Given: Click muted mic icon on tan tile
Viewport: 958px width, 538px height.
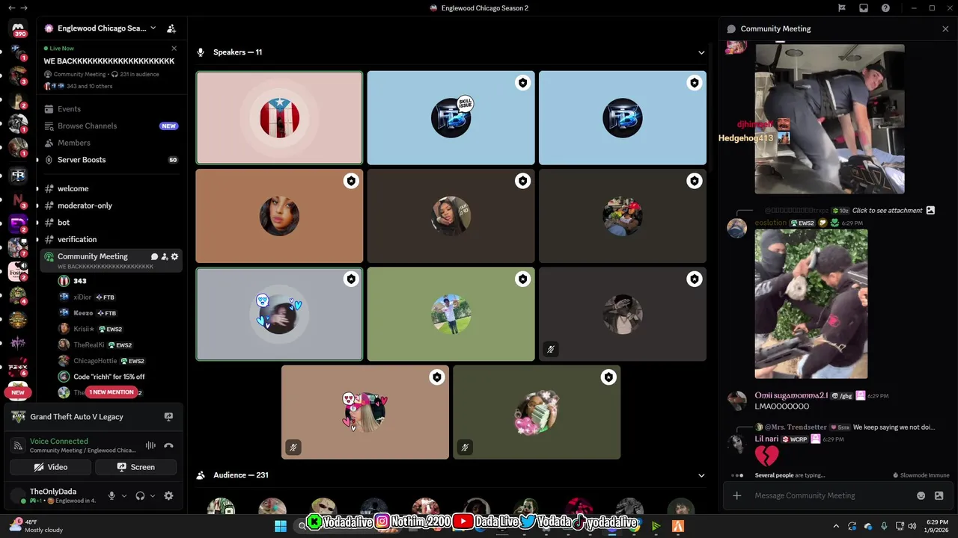Looking at the screenshot, I should (293, 448).
